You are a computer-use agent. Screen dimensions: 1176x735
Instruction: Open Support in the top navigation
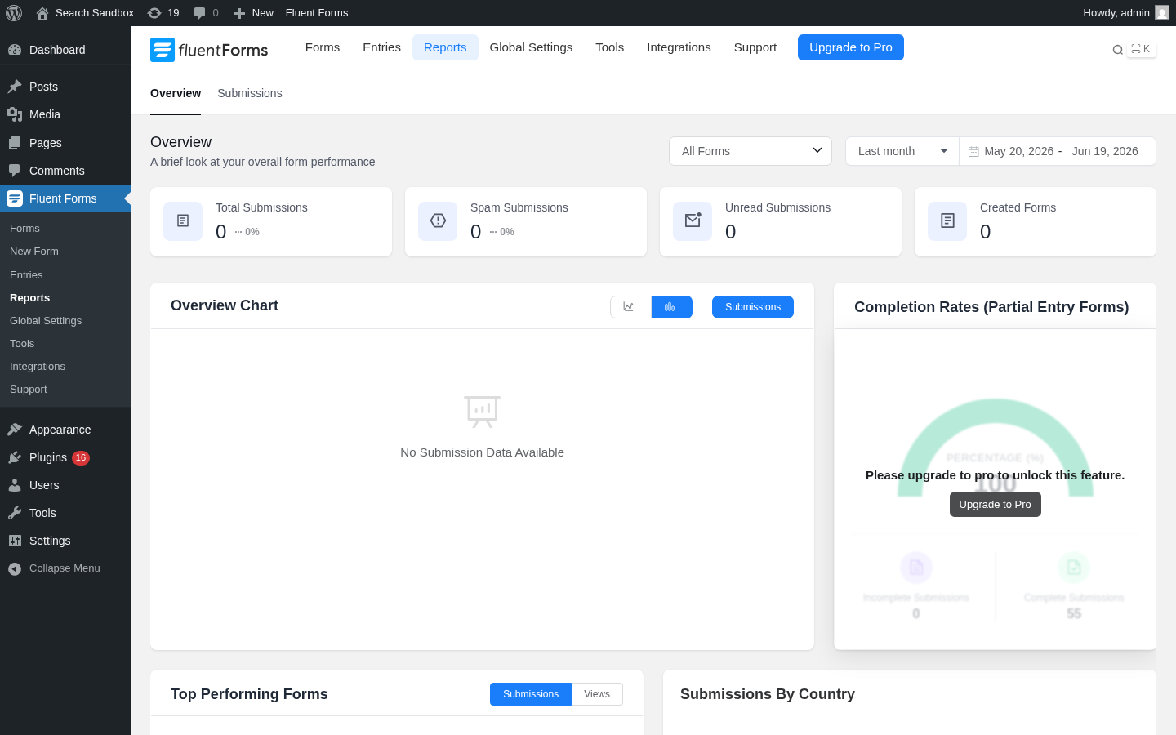point(755,47)
